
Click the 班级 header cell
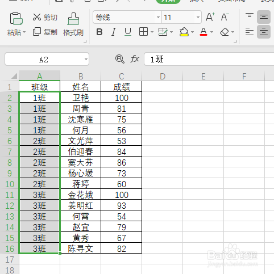click(40, 87)
